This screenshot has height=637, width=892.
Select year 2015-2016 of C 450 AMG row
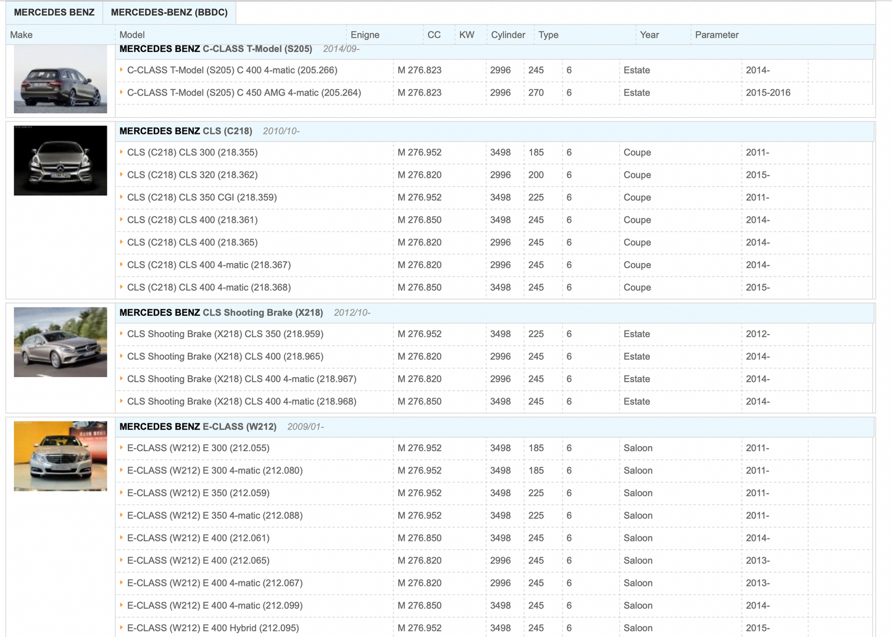pos(768,93)
